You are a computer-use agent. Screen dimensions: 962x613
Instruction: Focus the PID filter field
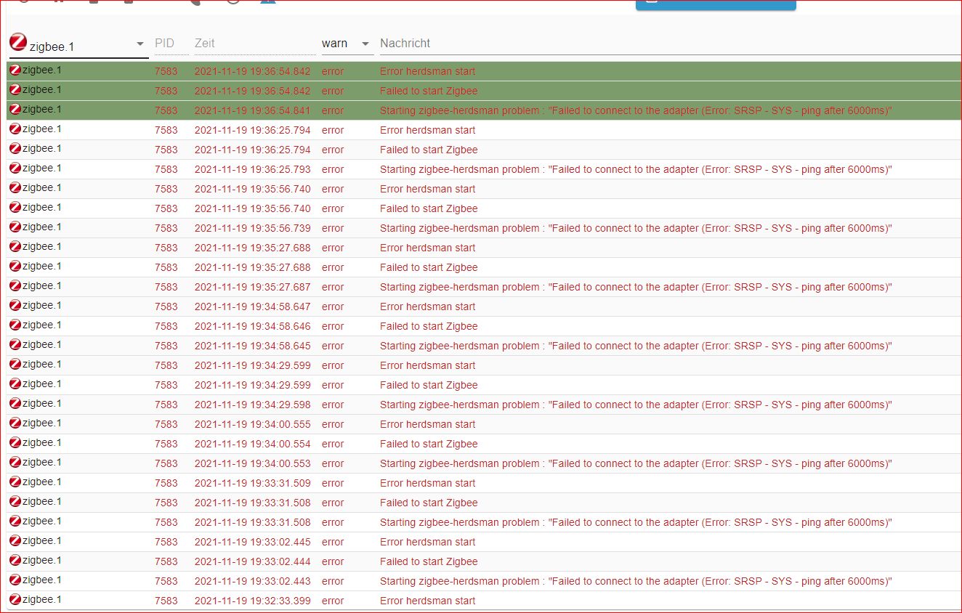point(171,44)
